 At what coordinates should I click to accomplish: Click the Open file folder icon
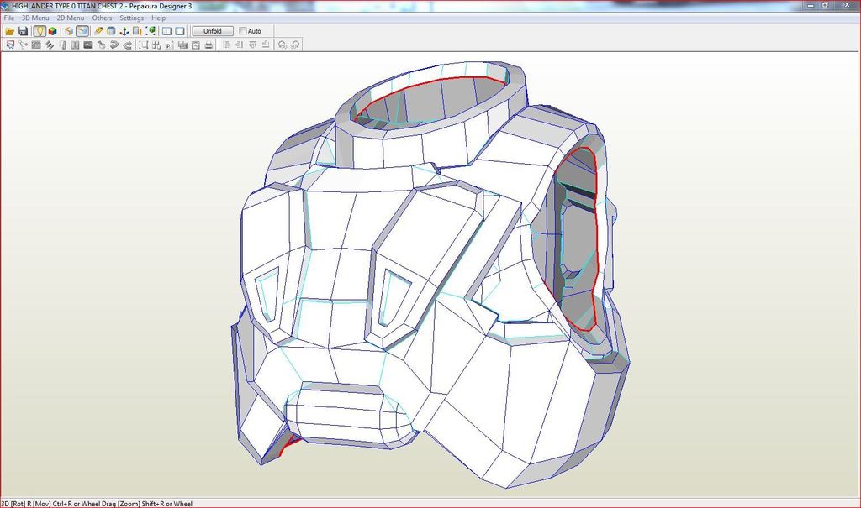pos(10,31)
